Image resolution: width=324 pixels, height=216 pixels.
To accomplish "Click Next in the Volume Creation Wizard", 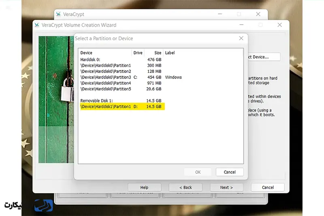I will [x=226, y=188].
